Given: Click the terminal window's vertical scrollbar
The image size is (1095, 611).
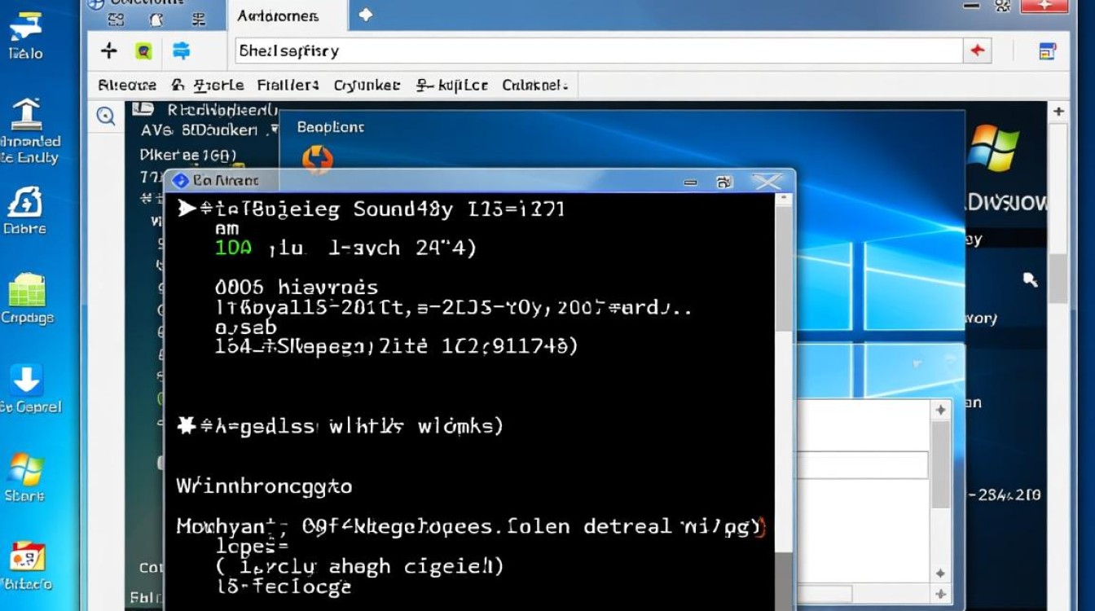Looking at the screenshot, I should pyautogui.click(x=782, y=326).
